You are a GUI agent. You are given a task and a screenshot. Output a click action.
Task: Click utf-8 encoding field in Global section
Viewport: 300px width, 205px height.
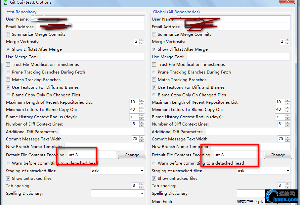tap(237, 155)
